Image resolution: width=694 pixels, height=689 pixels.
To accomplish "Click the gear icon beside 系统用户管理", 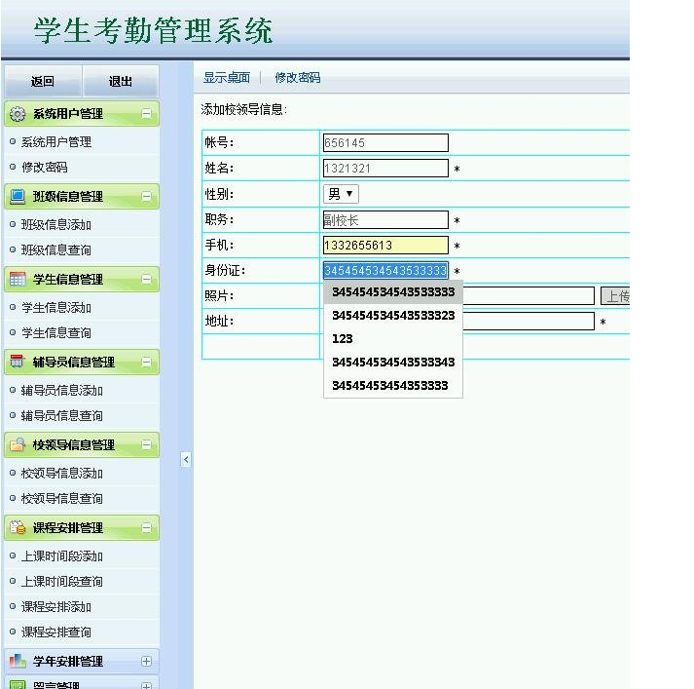I will pos(18,114).
